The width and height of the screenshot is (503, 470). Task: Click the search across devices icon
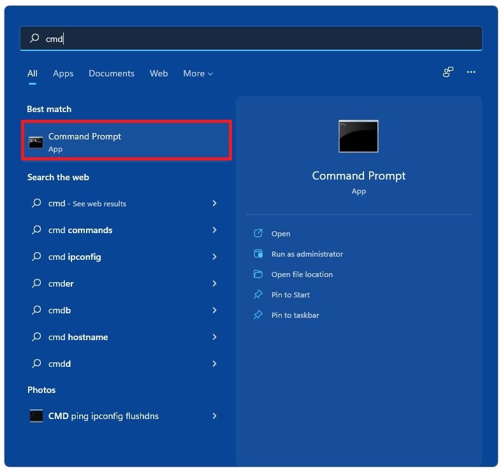[x=448, y=73]
